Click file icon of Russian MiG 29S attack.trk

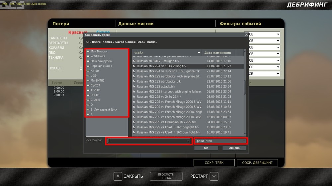point(134,87)
